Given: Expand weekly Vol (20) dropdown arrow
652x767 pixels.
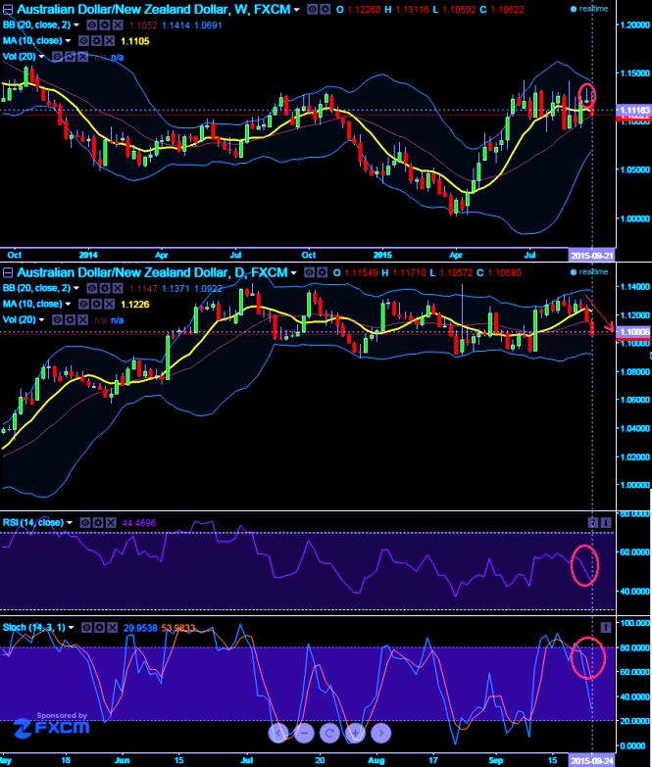Looking at the screenshot, I should coord(41,57).
